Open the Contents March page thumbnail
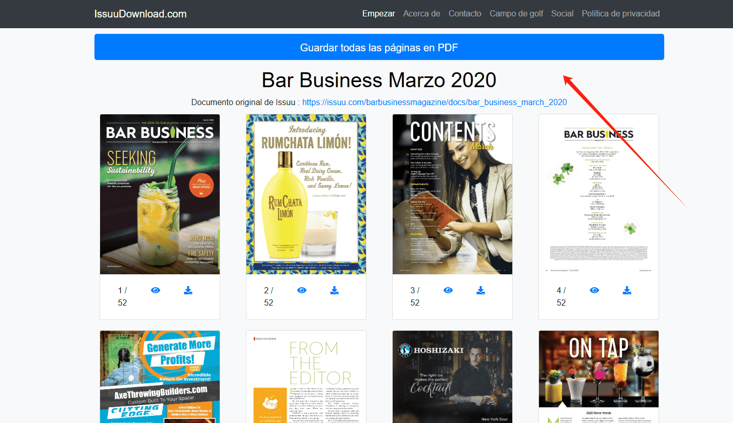733x423 pixels. (x=452, y=194)
